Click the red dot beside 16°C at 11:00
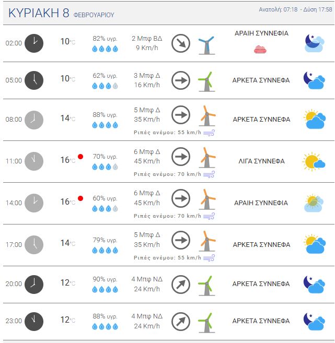 pos(80,157)
